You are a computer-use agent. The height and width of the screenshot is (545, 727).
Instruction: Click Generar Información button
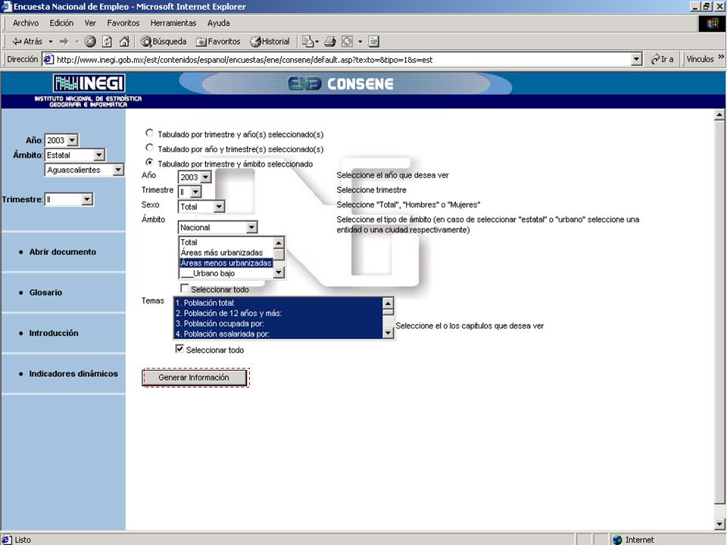pos(195,378)
